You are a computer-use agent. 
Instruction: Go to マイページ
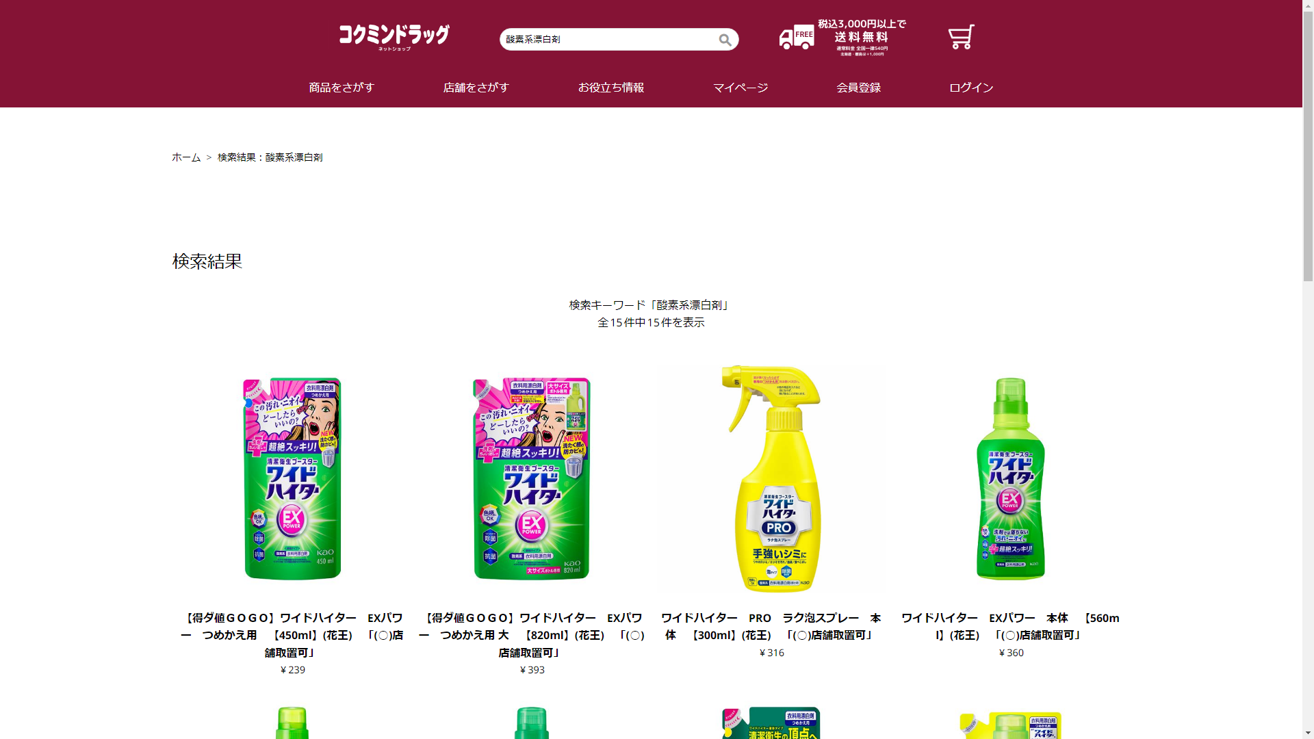point(740,88)
